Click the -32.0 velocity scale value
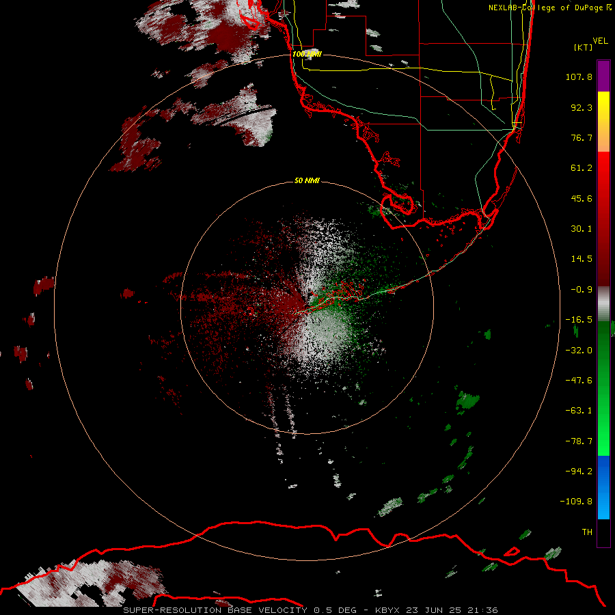This screenshot has width=615, height=615. pyautogui.click(x=579, y=351)
